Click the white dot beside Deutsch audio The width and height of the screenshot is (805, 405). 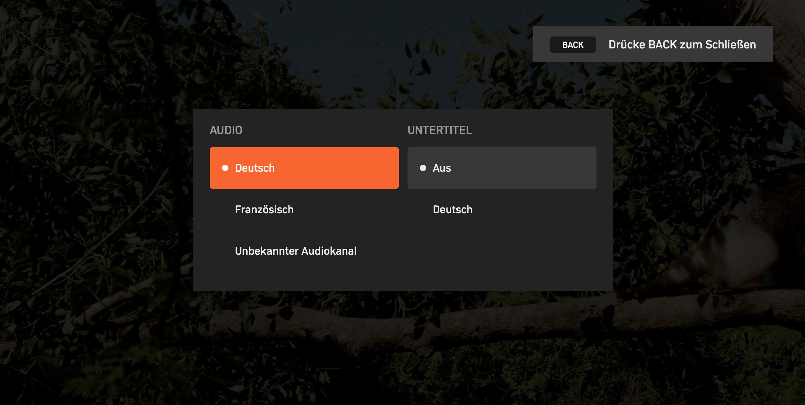pyautogui.click(x=225, y=168)
